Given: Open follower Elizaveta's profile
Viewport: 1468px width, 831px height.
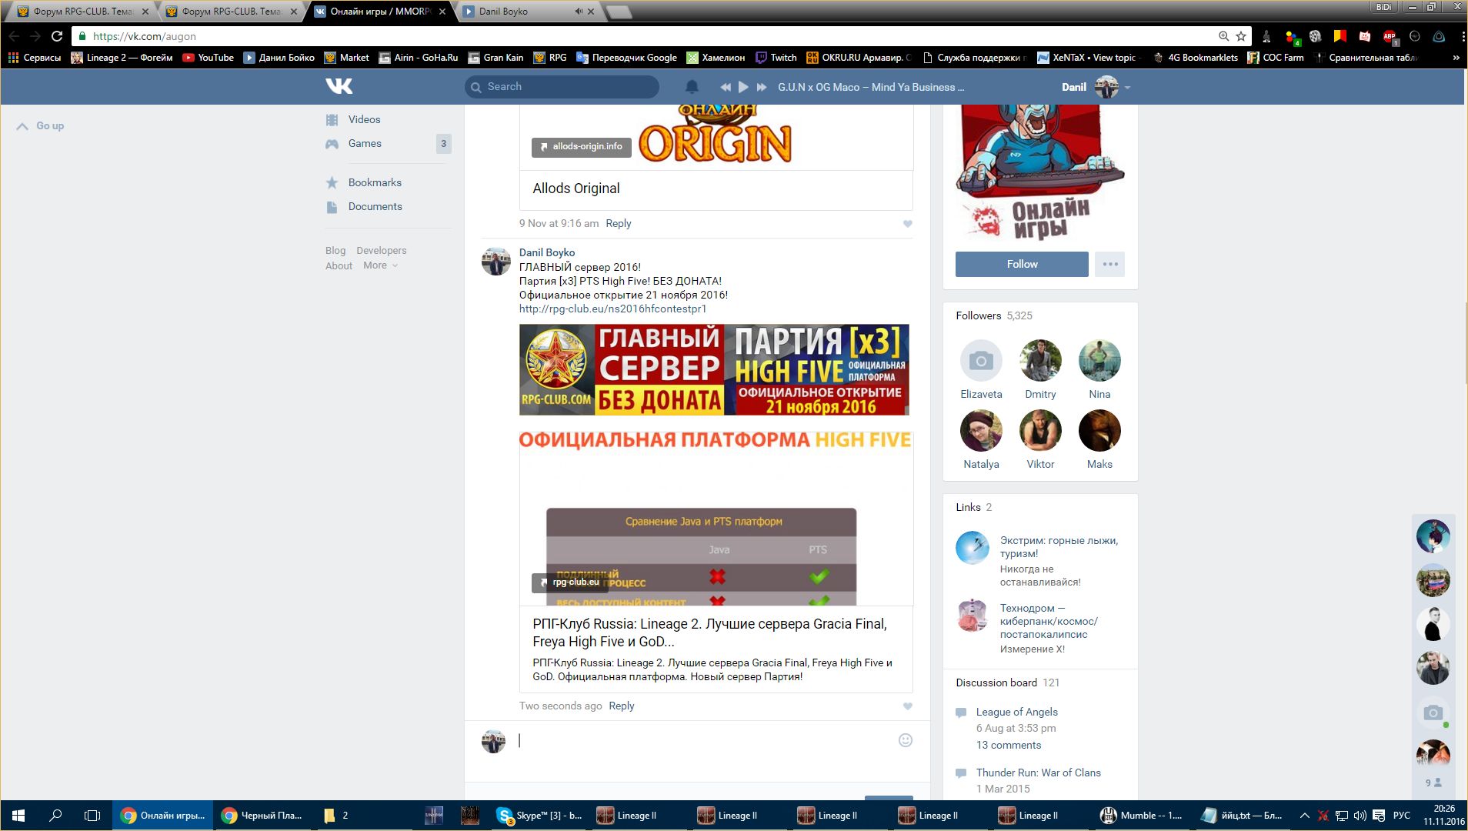Looking at the screenshot, I should 981,394.
